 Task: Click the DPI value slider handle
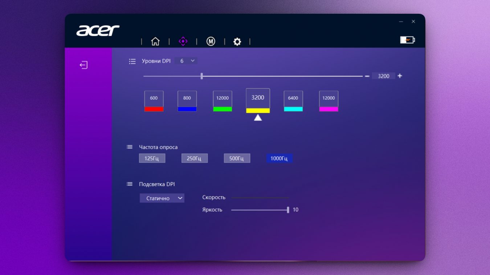202,76
